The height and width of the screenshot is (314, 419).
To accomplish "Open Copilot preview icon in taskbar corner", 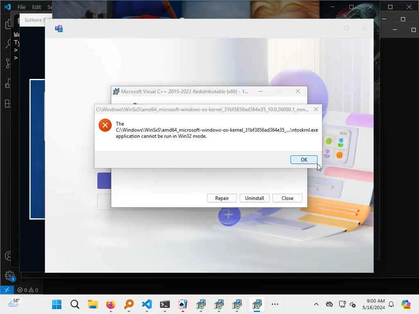I will point(406,304).
